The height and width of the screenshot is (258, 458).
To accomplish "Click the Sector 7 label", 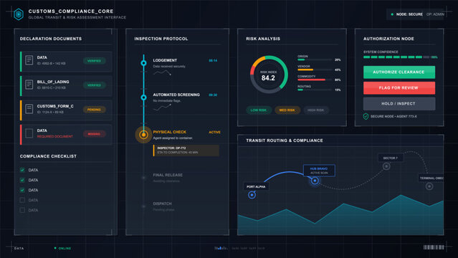I will point(391,158).
